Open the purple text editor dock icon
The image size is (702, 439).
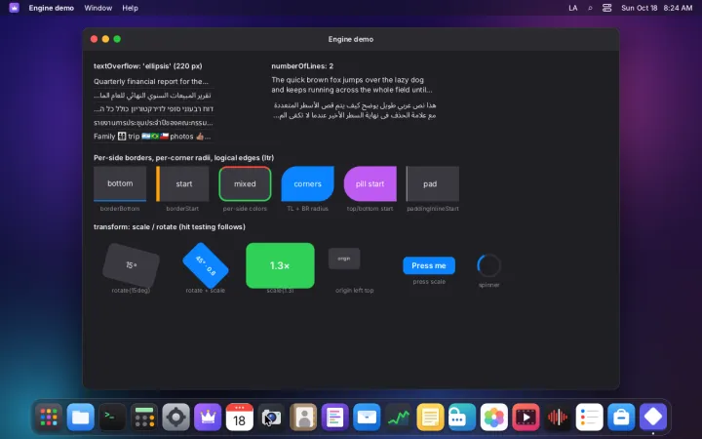(x=334, y=418)
